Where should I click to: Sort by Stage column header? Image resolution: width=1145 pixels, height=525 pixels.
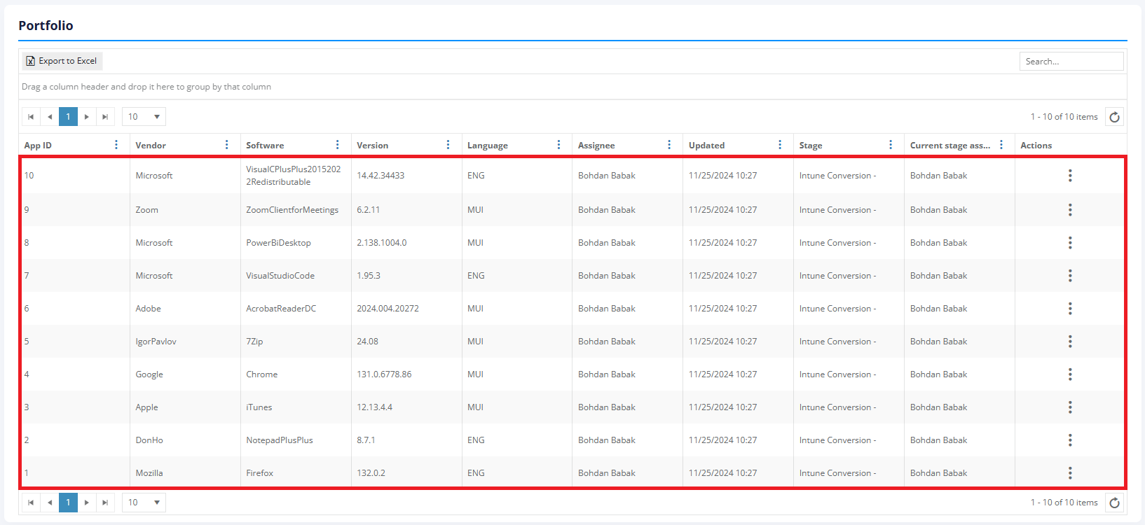pyautogui.click(x=811, y=146)
